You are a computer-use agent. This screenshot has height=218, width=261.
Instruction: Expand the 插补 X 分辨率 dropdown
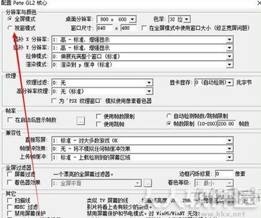coord(142,39)
